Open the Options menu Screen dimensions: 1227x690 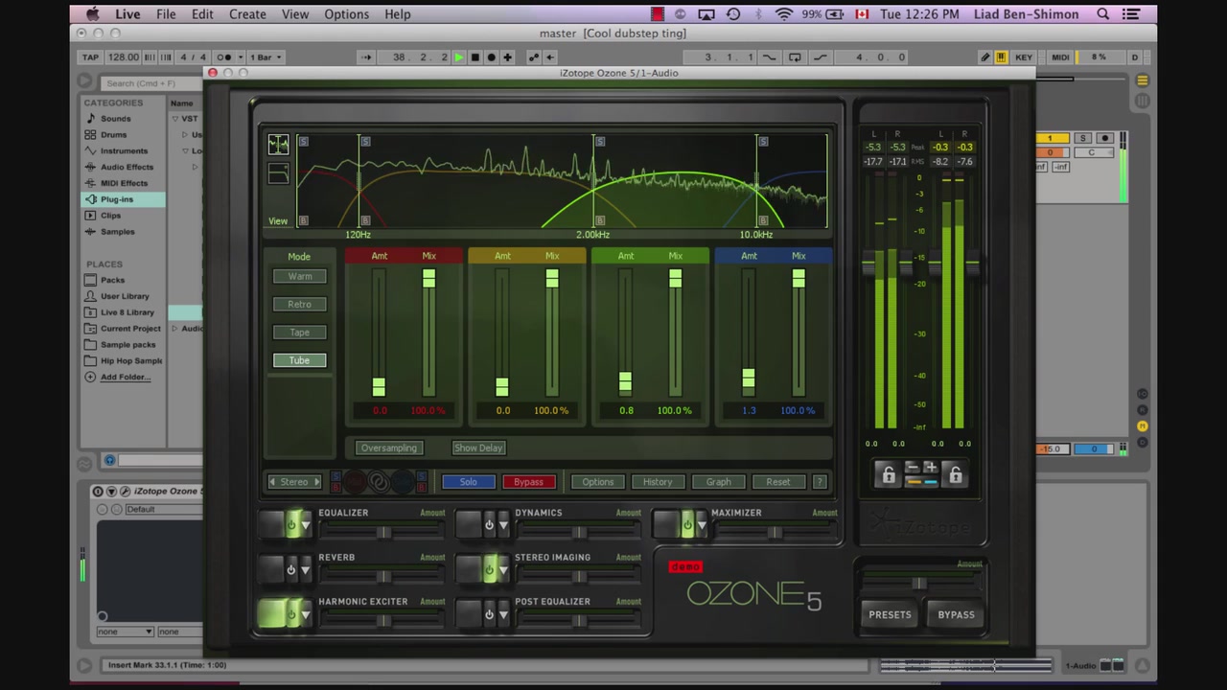tap(346, 14)
